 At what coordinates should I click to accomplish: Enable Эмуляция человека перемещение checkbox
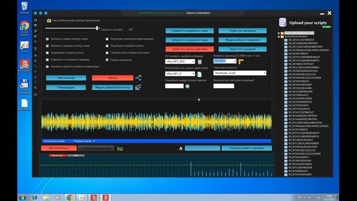click(x=107, y=39)
